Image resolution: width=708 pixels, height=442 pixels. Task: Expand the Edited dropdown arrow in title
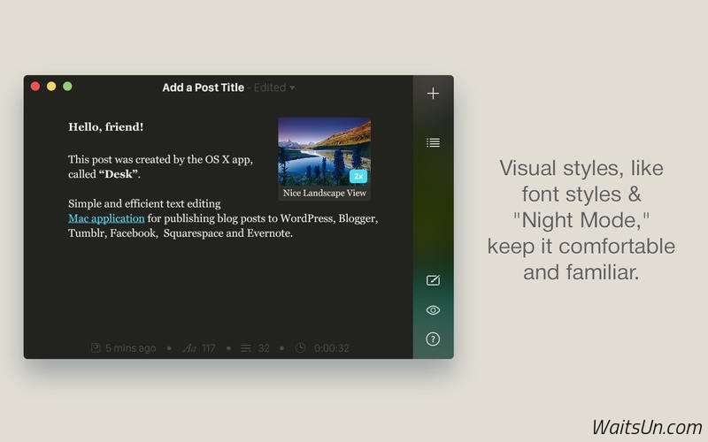(293, 88)
